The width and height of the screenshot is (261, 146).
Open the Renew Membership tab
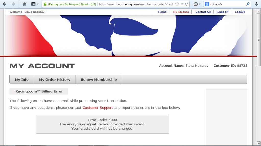(x=99, y=79)
